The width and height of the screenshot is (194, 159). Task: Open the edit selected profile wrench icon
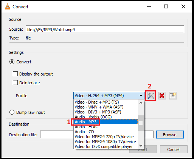(x=151, y=96)
